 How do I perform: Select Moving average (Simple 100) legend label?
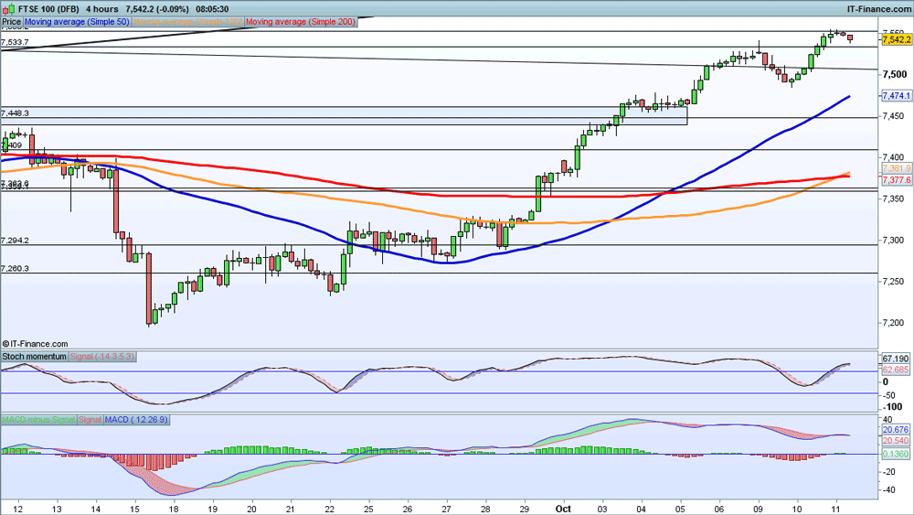click(x=187, y=22)
